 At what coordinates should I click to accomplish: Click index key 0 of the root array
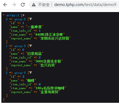(7, 19)
